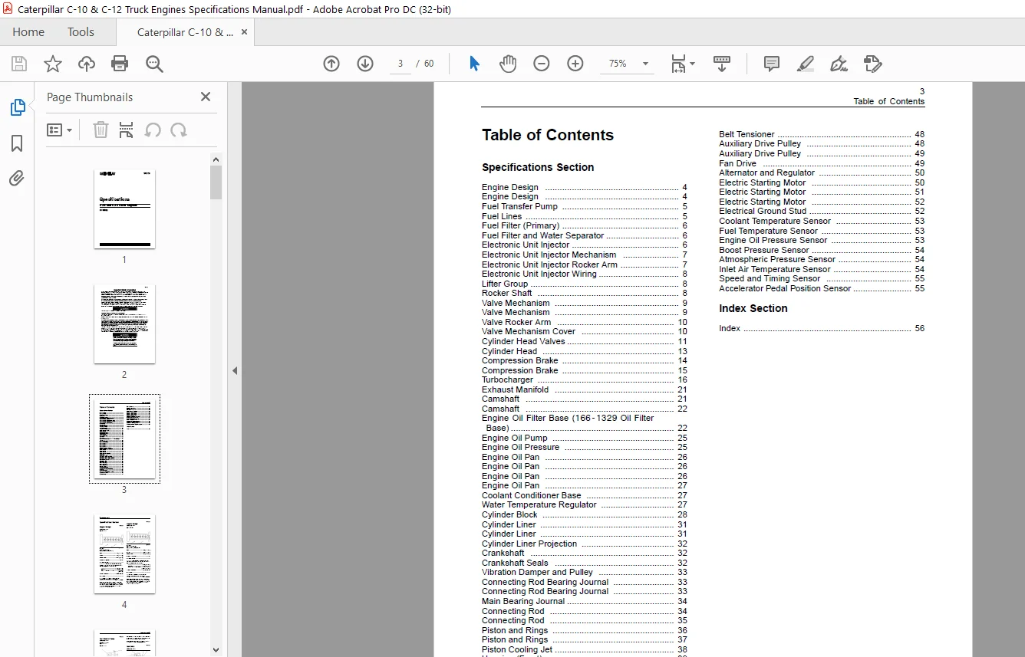Click the Boost Pressure Sensor entry
The height and width of the screenshot is (657, 1025).
[822, 251]
